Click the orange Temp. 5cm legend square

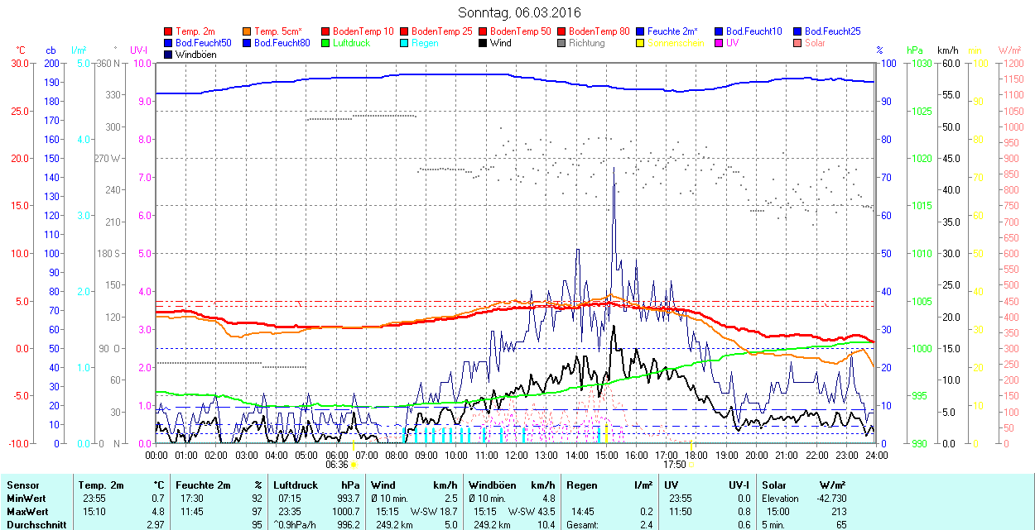click(x=248, y=31)
